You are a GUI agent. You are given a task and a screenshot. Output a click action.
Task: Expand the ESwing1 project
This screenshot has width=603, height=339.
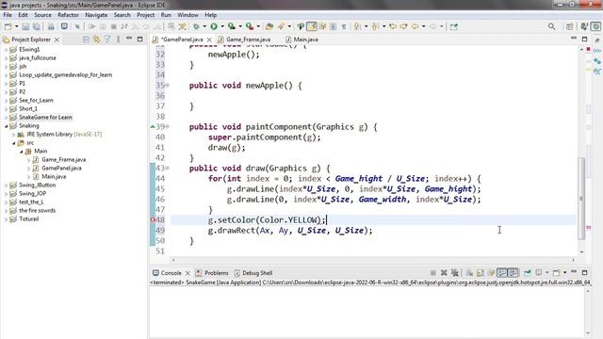(x=7, y=50)
